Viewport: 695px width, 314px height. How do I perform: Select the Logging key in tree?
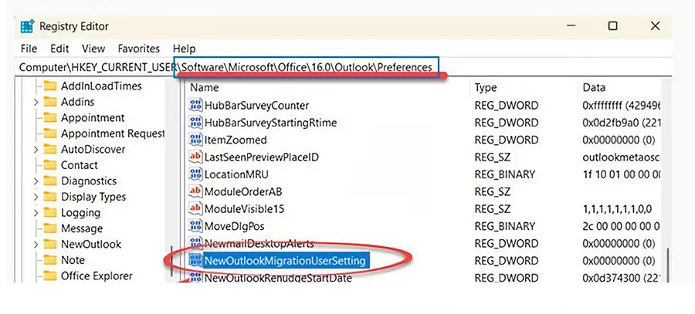[x=80, y=213]
